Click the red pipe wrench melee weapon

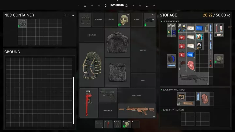[88, 103]
